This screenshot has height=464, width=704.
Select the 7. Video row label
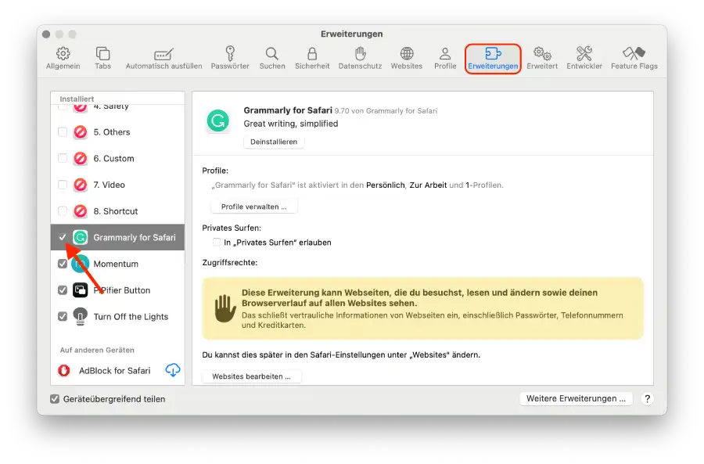109,185
